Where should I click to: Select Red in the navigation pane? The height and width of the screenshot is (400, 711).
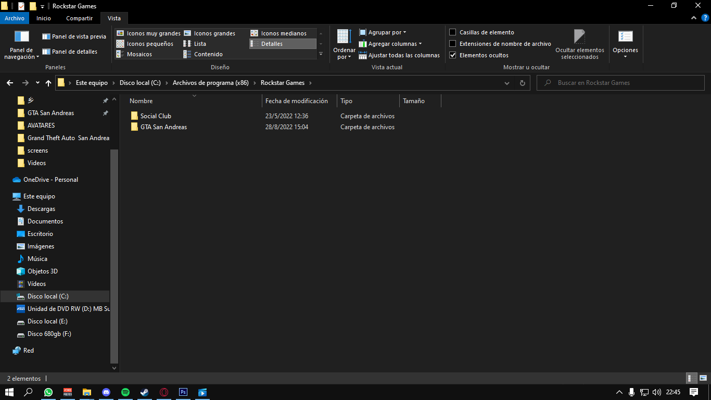coord(29,351)
